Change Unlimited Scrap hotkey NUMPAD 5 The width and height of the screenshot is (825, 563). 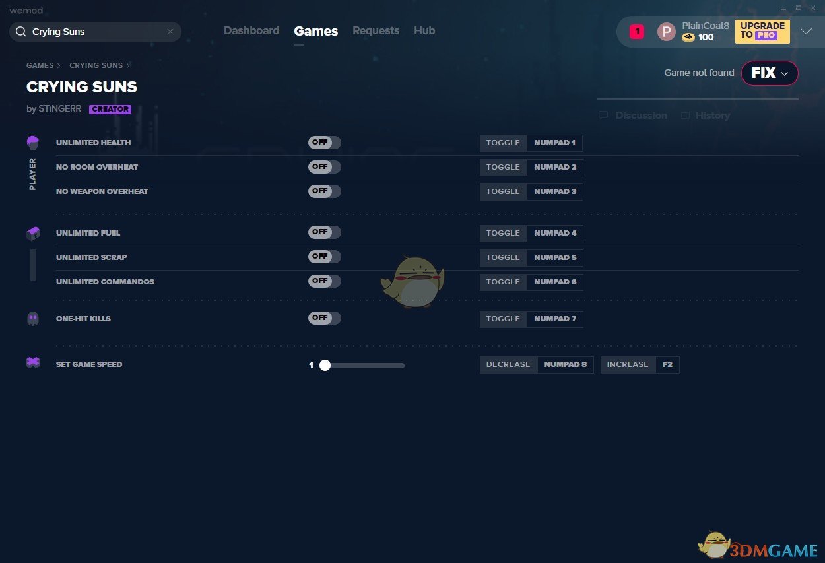(554, 257)
